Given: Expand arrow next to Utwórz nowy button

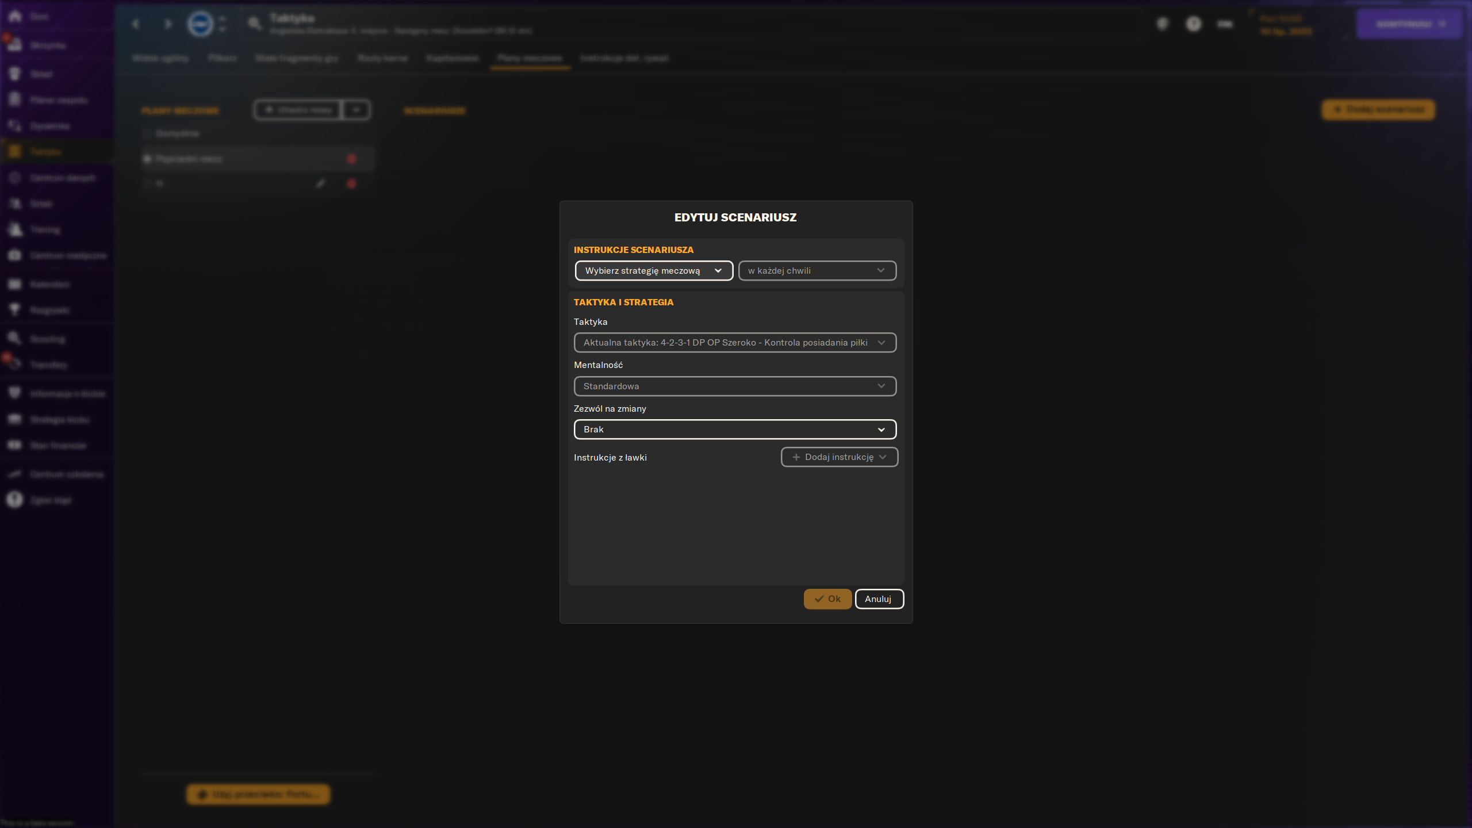Looking at the screenshot, I should click(356, 110).
